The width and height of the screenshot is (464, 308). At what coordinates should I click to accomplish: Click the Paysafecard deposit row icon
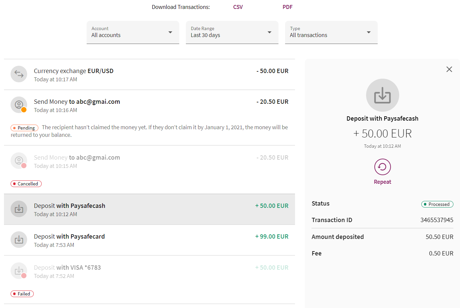tap(19, 240)
